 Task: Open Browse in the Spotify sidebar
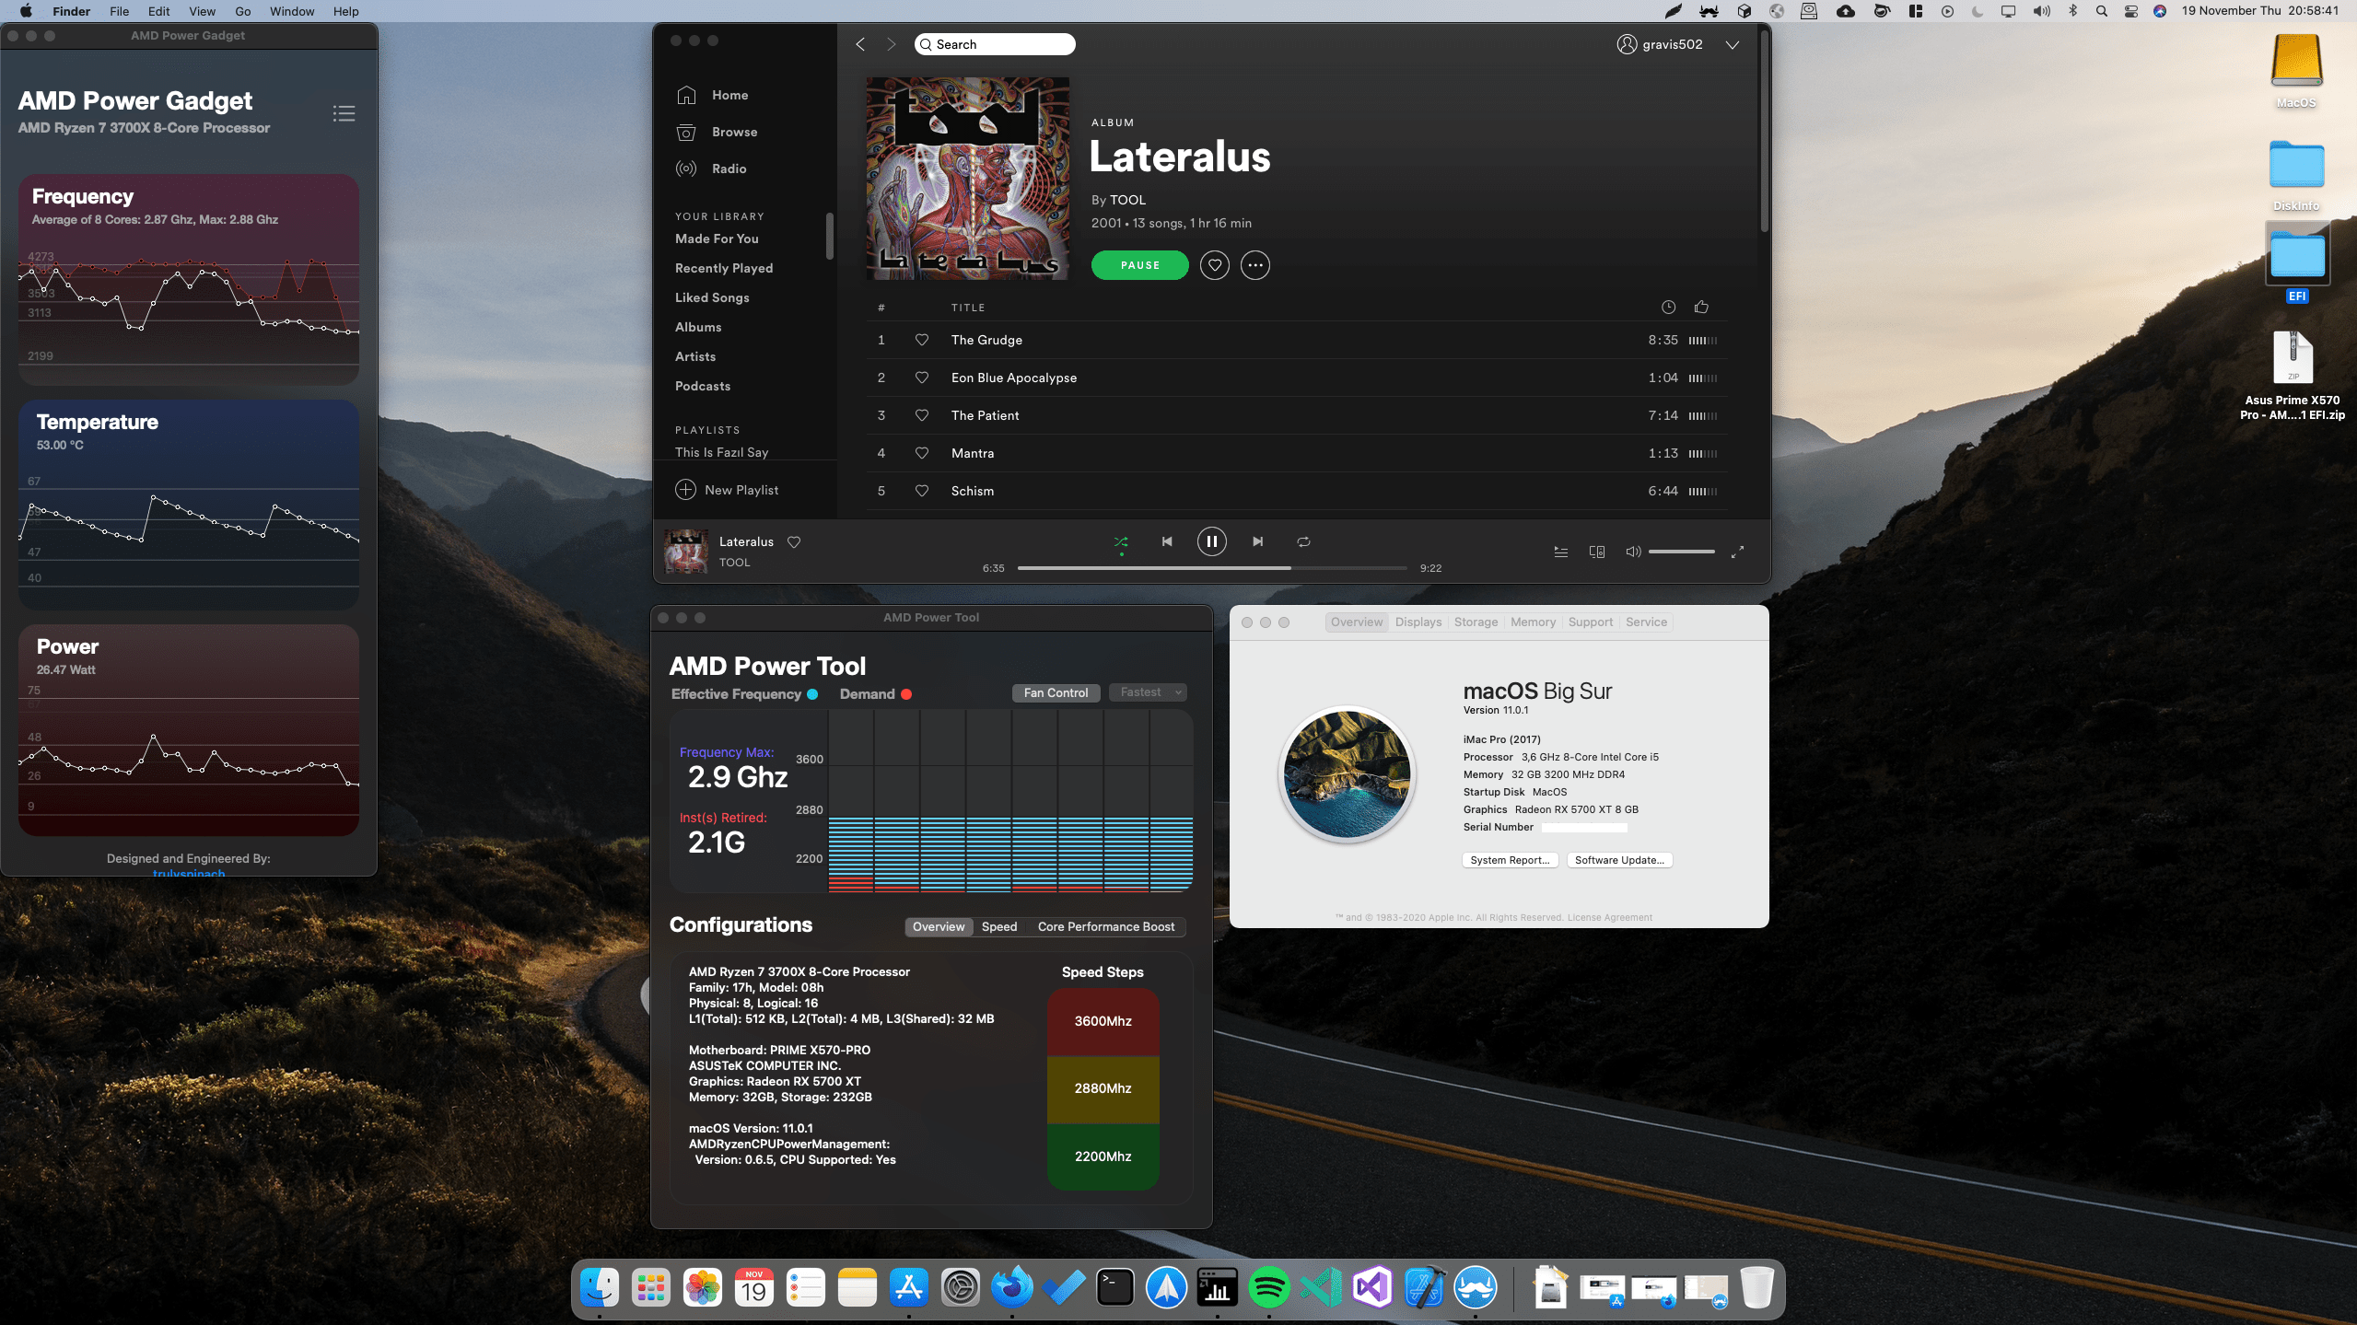(x=733, y=131)
